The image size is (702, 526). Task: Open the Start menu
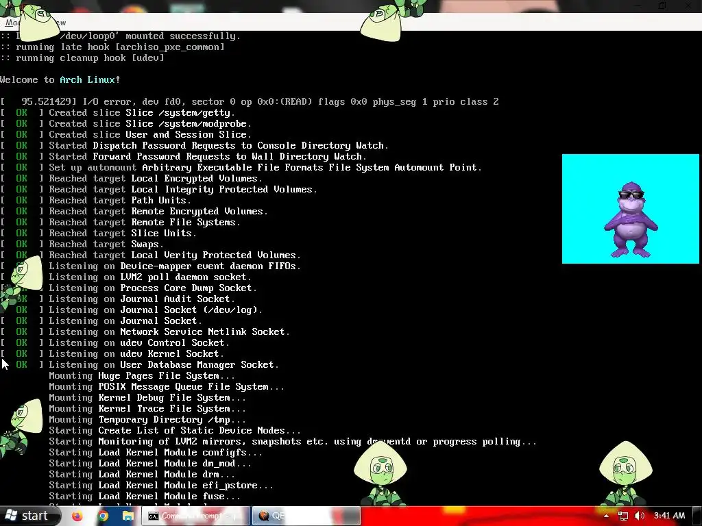(x=29, y=516)
